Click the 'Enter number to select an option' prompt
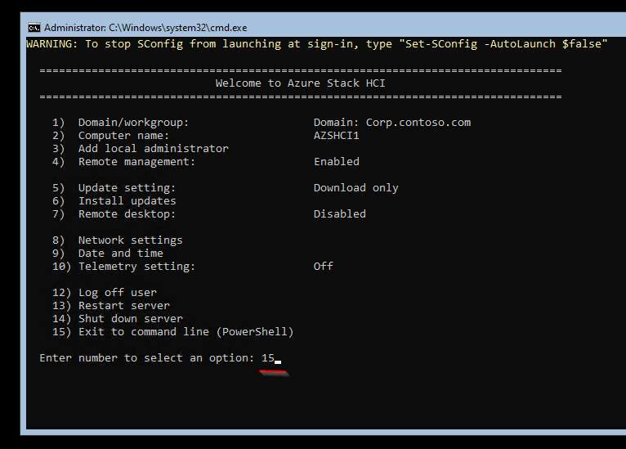This screenshot has height=449, width=626. pyautogui.click(x=146, y=358)
